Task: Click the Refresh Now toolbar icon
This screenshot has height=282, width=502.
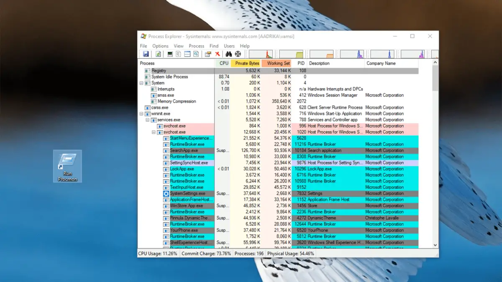Action: pos(158,54)
